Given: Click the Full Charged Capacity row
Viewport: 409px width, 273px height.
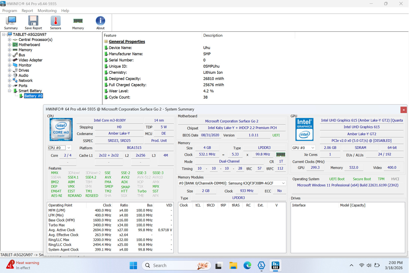Looking at the screenshot, I should pyautogui.click(x=164, y=85).
